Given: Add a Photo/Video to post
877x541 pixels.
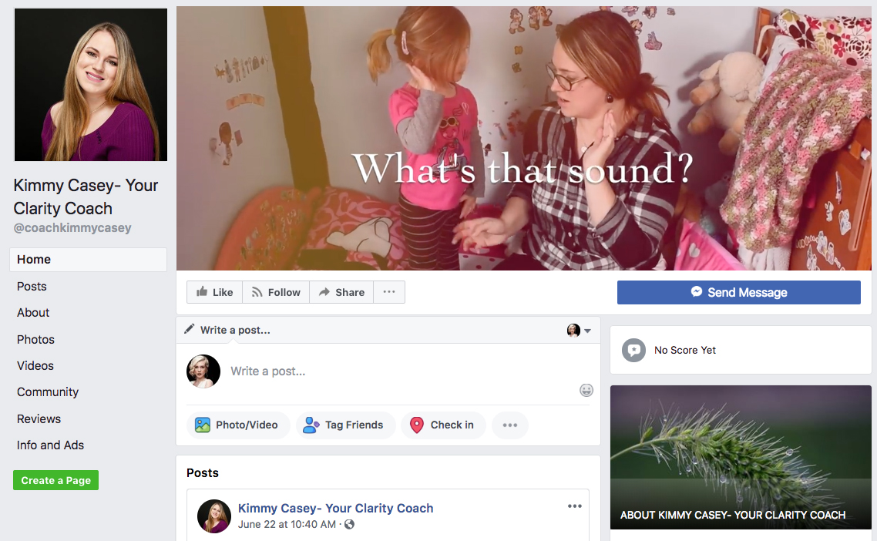Looking at the screenshot, I should [x=237, y=425].
